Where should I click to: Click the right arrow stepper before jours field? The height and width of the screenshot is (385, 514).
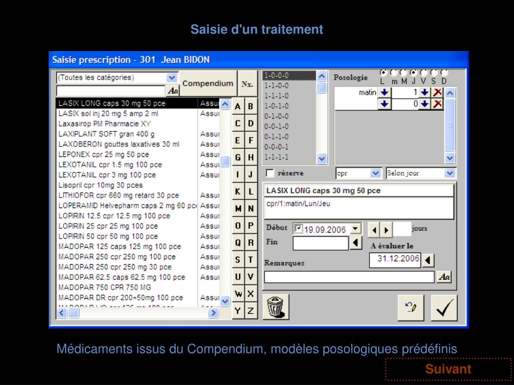click(x=386, y=230)
